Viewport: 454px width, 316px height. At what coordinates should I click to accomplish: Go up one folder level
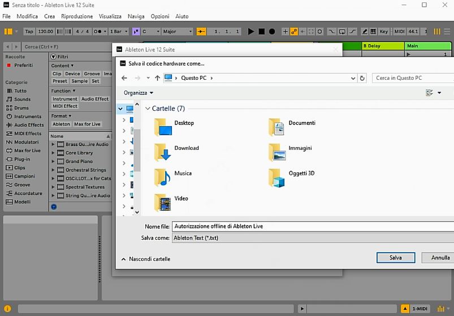pyautogui.click(x=157, y=78)
